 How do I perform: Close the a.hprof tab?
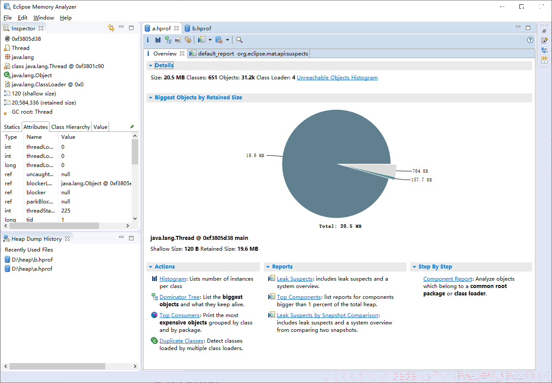[176, 28]
